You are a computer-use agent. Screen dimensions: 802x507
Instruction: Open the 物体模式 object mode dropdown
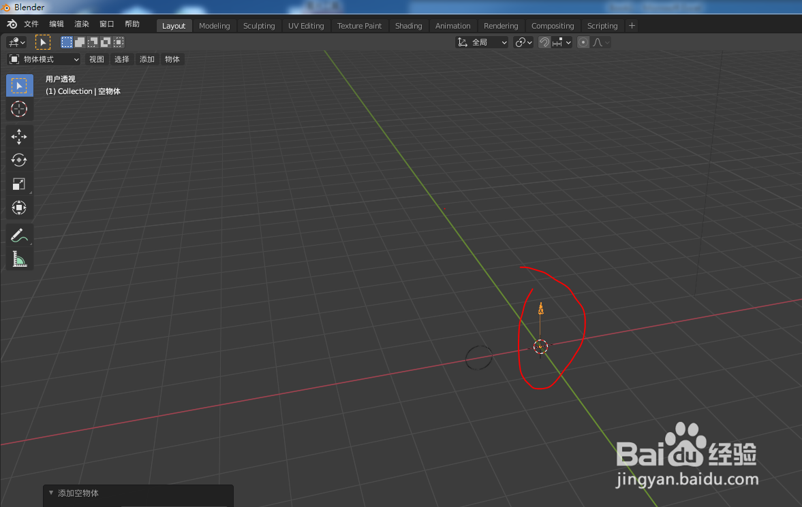coord(44,59)
